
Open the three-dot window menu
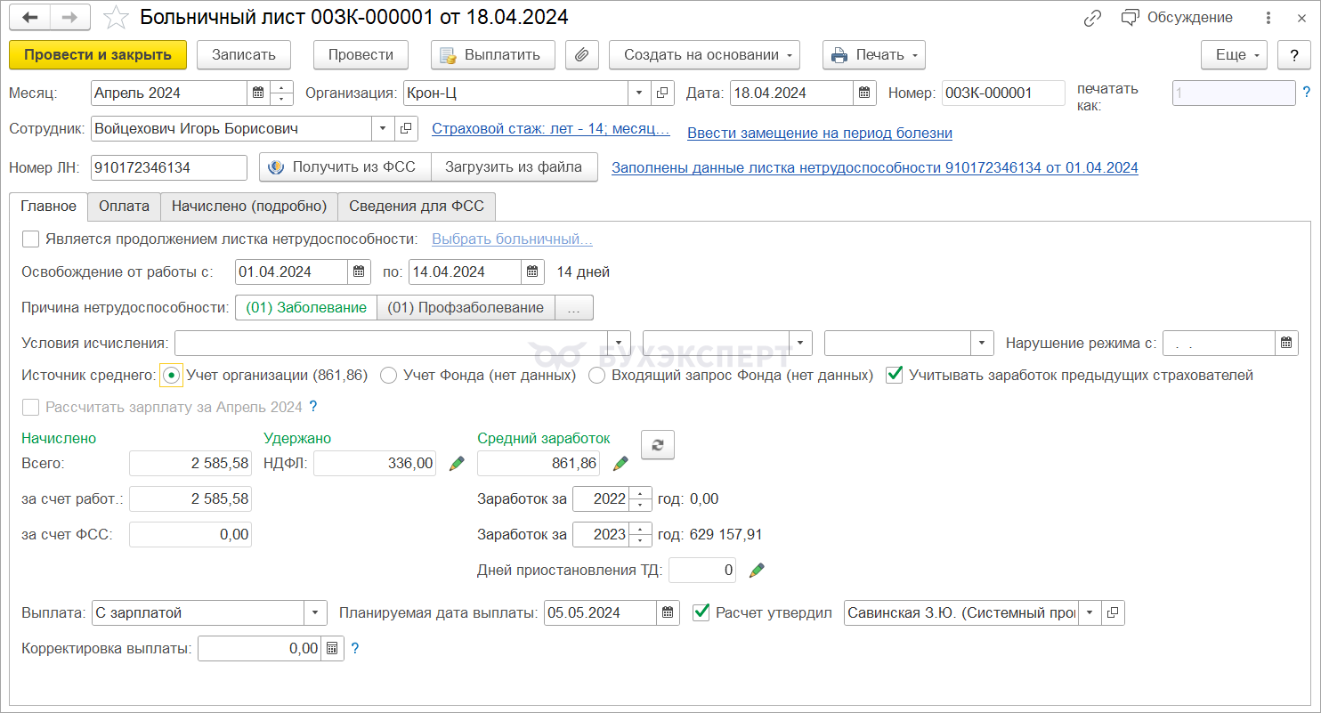[1267, 18]
